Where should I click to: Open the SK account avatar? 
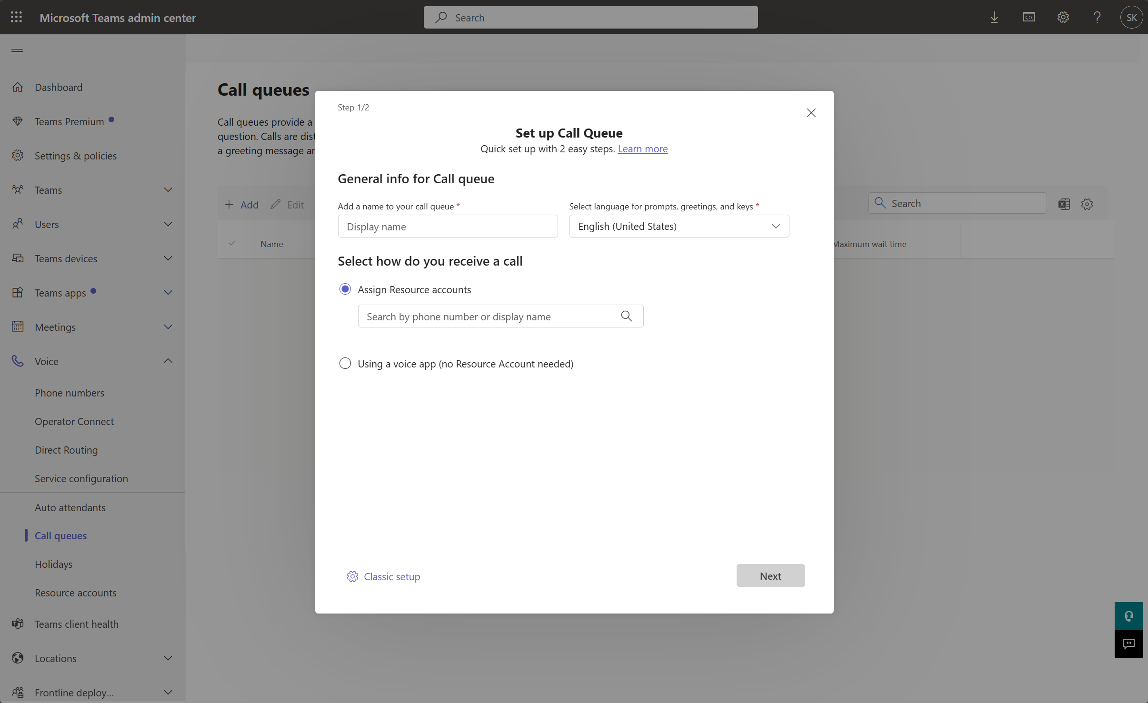[x=1131, y=18]
